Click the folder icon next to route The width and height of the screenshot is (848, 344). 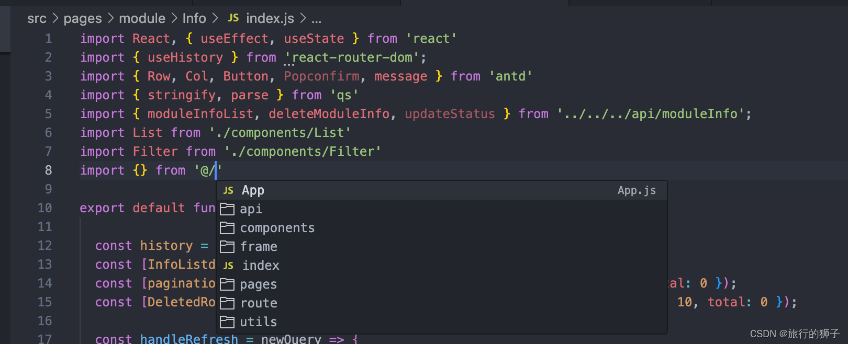point(227,303)
